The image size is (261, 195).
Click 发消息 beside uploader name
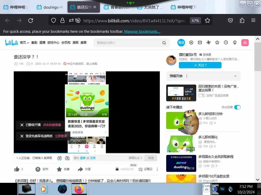205,55
